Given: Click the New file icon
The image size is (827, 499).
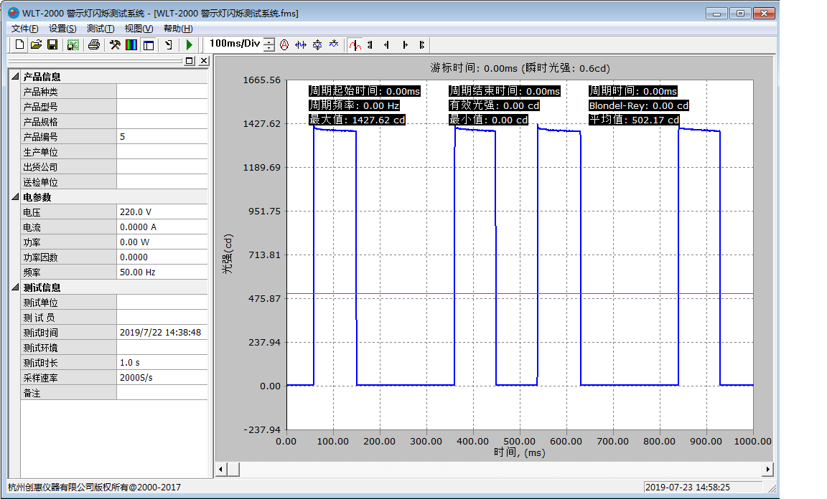Looking at the screenshot, I should 19,44.
